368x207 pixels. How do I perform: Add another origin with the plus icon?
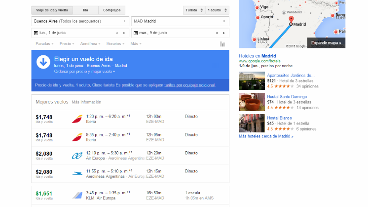pos(124,21)
